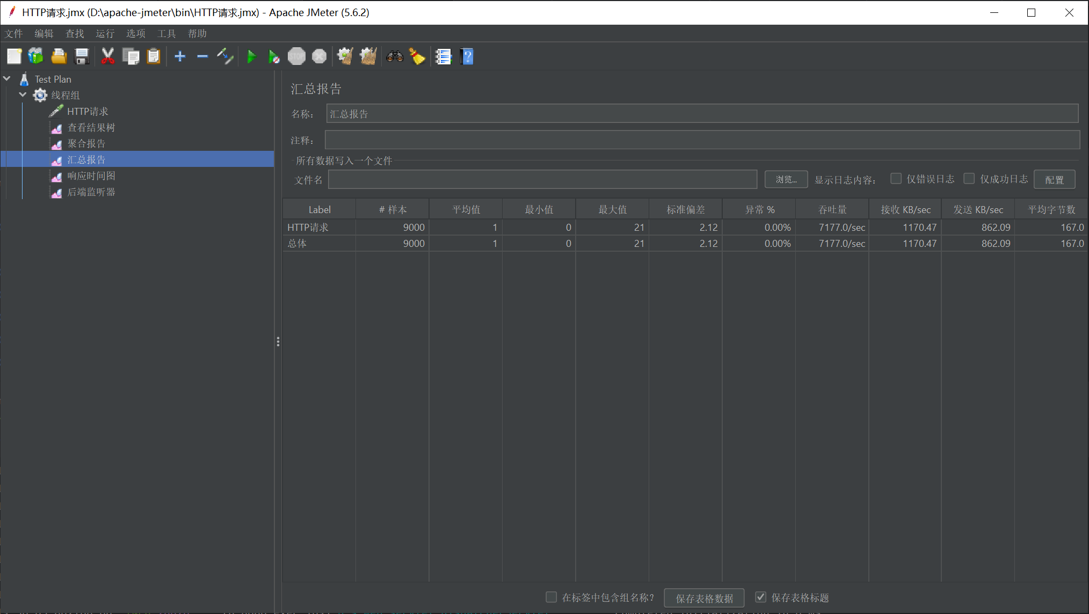Select the 后端监听器 listener
1089x614 pixels.
(x=91, y=192)
